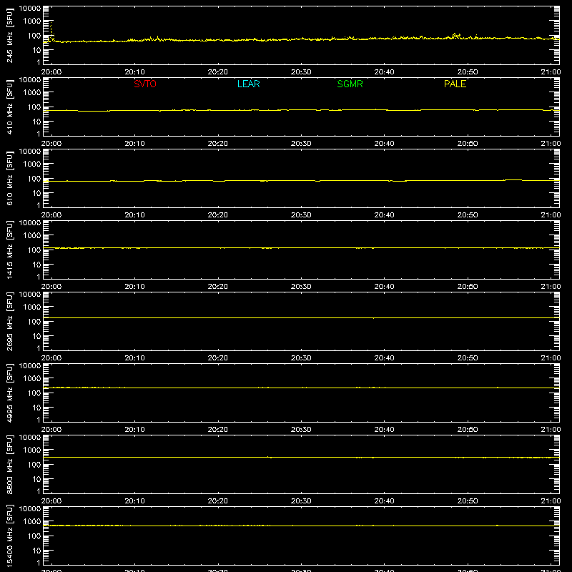The height and width of the screenshot is (572, 572).
Task: Click the 20:48 burst cluster in 245 MHz plot
Action: [456, 36]
